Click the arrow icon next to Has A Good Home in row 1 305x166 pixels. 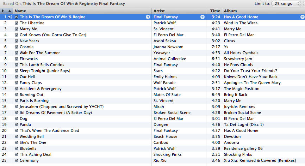click(x=302, y=17)
